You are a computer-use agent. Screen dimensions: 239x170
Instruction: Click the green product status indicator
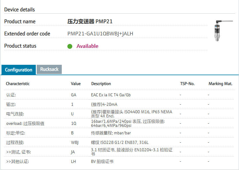click(x=70, y=46)
